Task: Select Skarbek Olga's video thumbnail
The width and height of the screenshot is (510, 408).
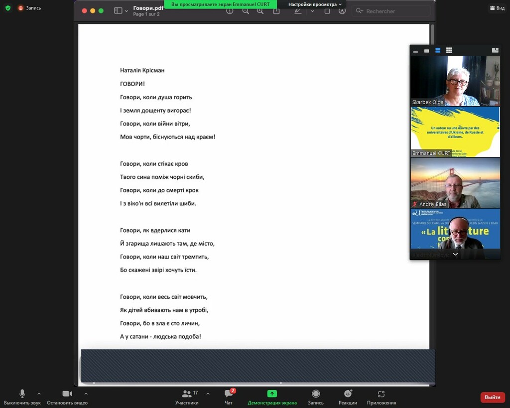Action: 455,81
